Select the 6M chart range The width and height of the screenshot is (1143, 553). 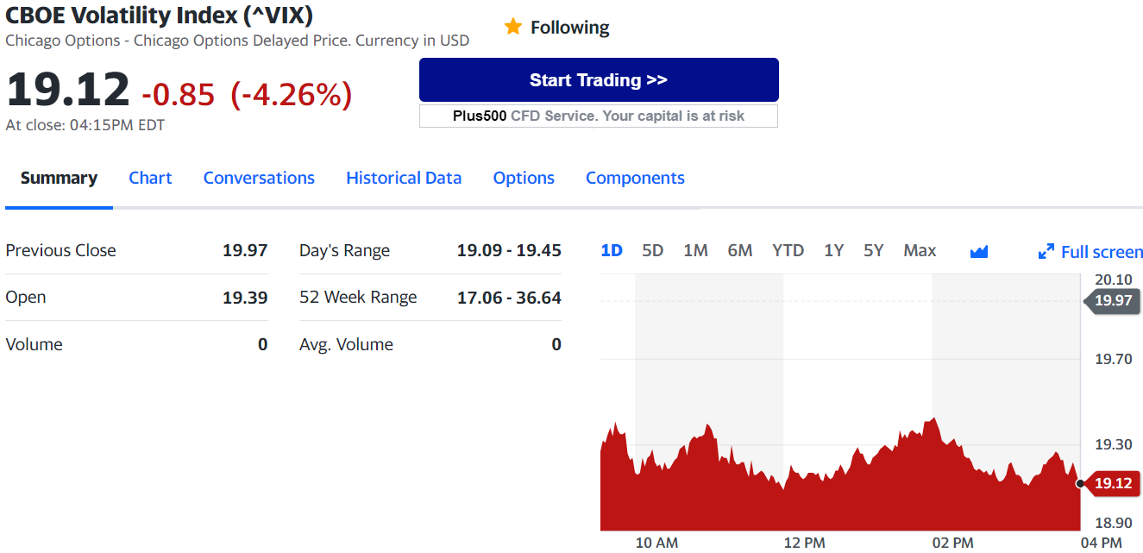pos(740,250)
